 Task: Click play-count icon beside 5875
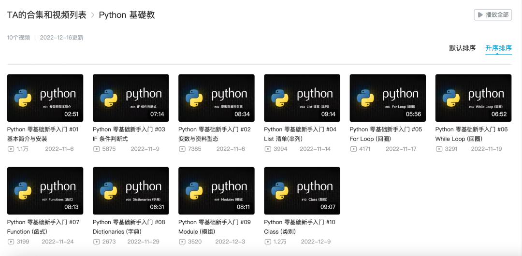pyautogui.click(x=96, y=149)
